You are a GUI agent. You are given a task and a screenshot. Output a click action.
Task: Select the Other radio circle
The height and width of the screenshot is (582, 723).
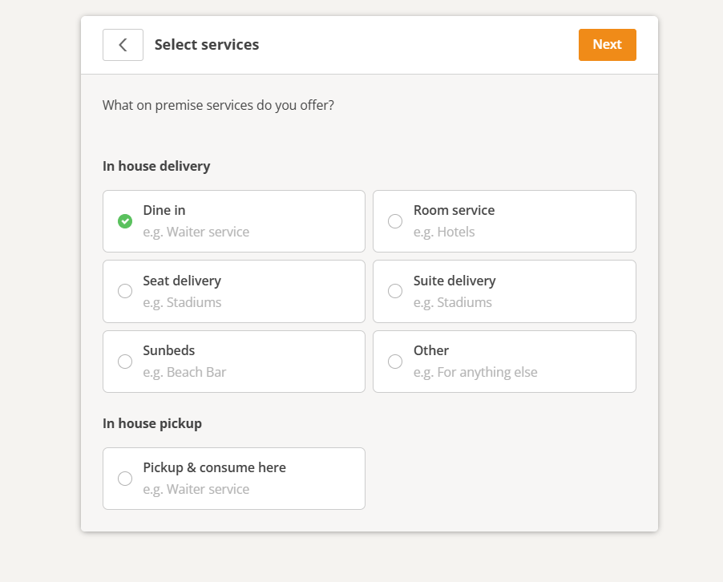click(x=395, y=362)
